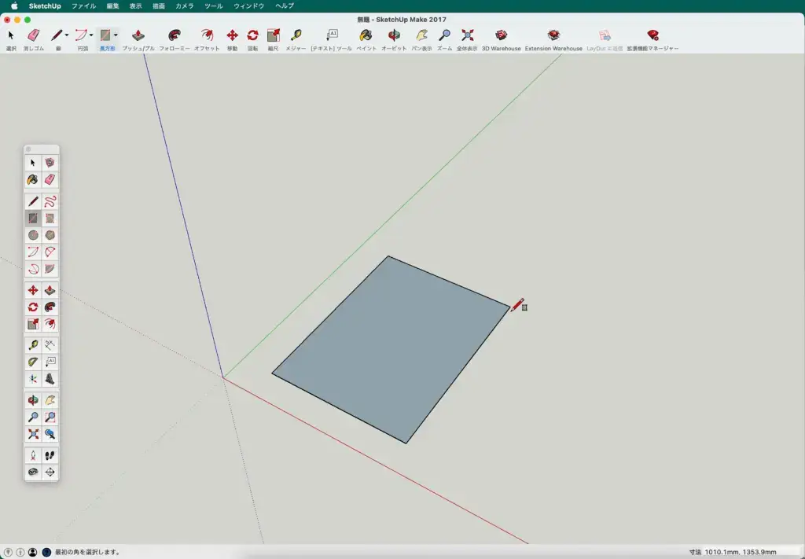Image resolution: width=805 pixels, height=559 pixels.
Task: Select the Look Around eye tool
Action: click(33, 473)
